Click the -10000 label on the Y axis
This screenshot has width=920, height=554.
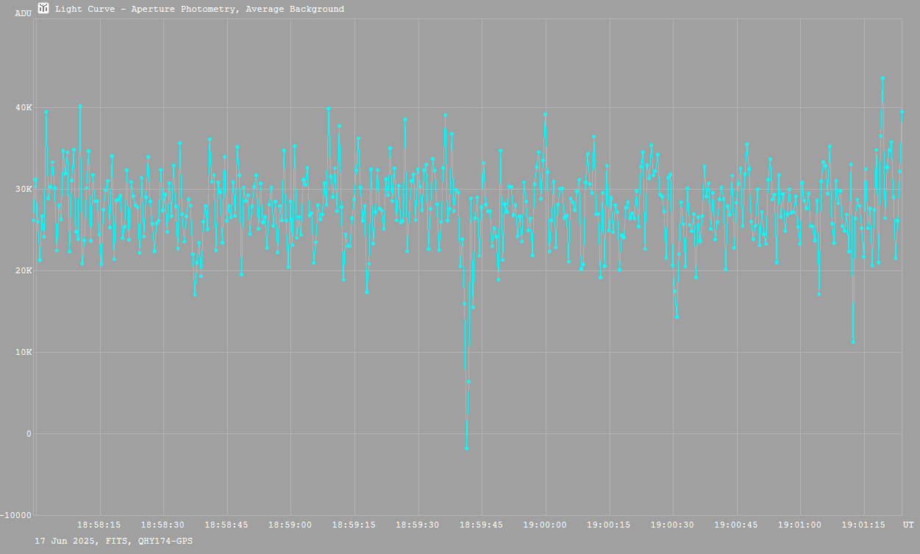(x=16, y=515)
